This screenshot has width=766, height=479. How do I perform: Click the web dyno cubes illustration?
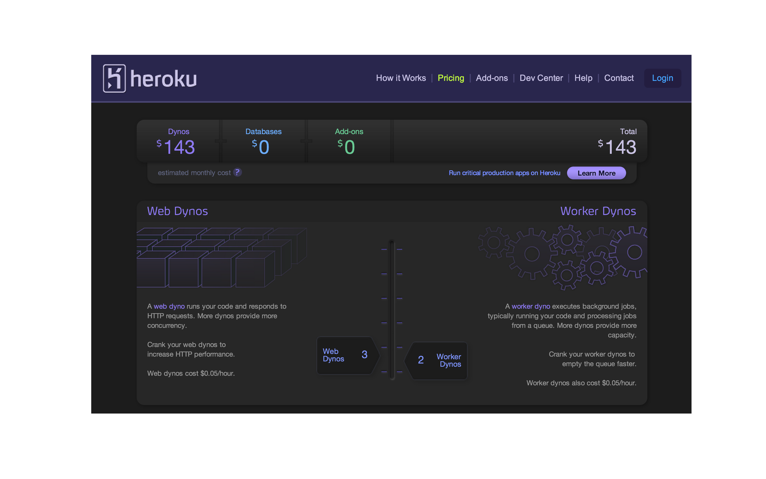(222, 258)
